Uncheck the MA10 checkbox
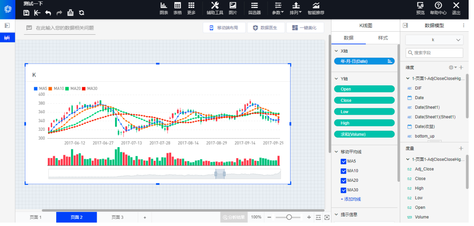The width and height of the screenshot is (474, 226). point(343,171)
